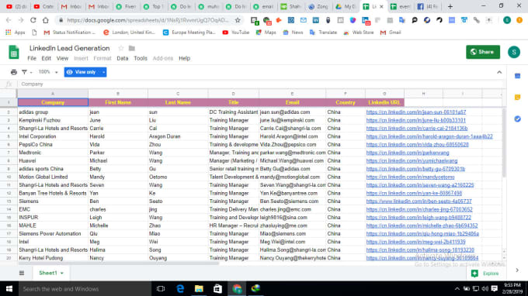The height and width of the screenshot is (296, 528).
Task: Click the move-to-folder icon beside the title
Action: pos(132,48)
